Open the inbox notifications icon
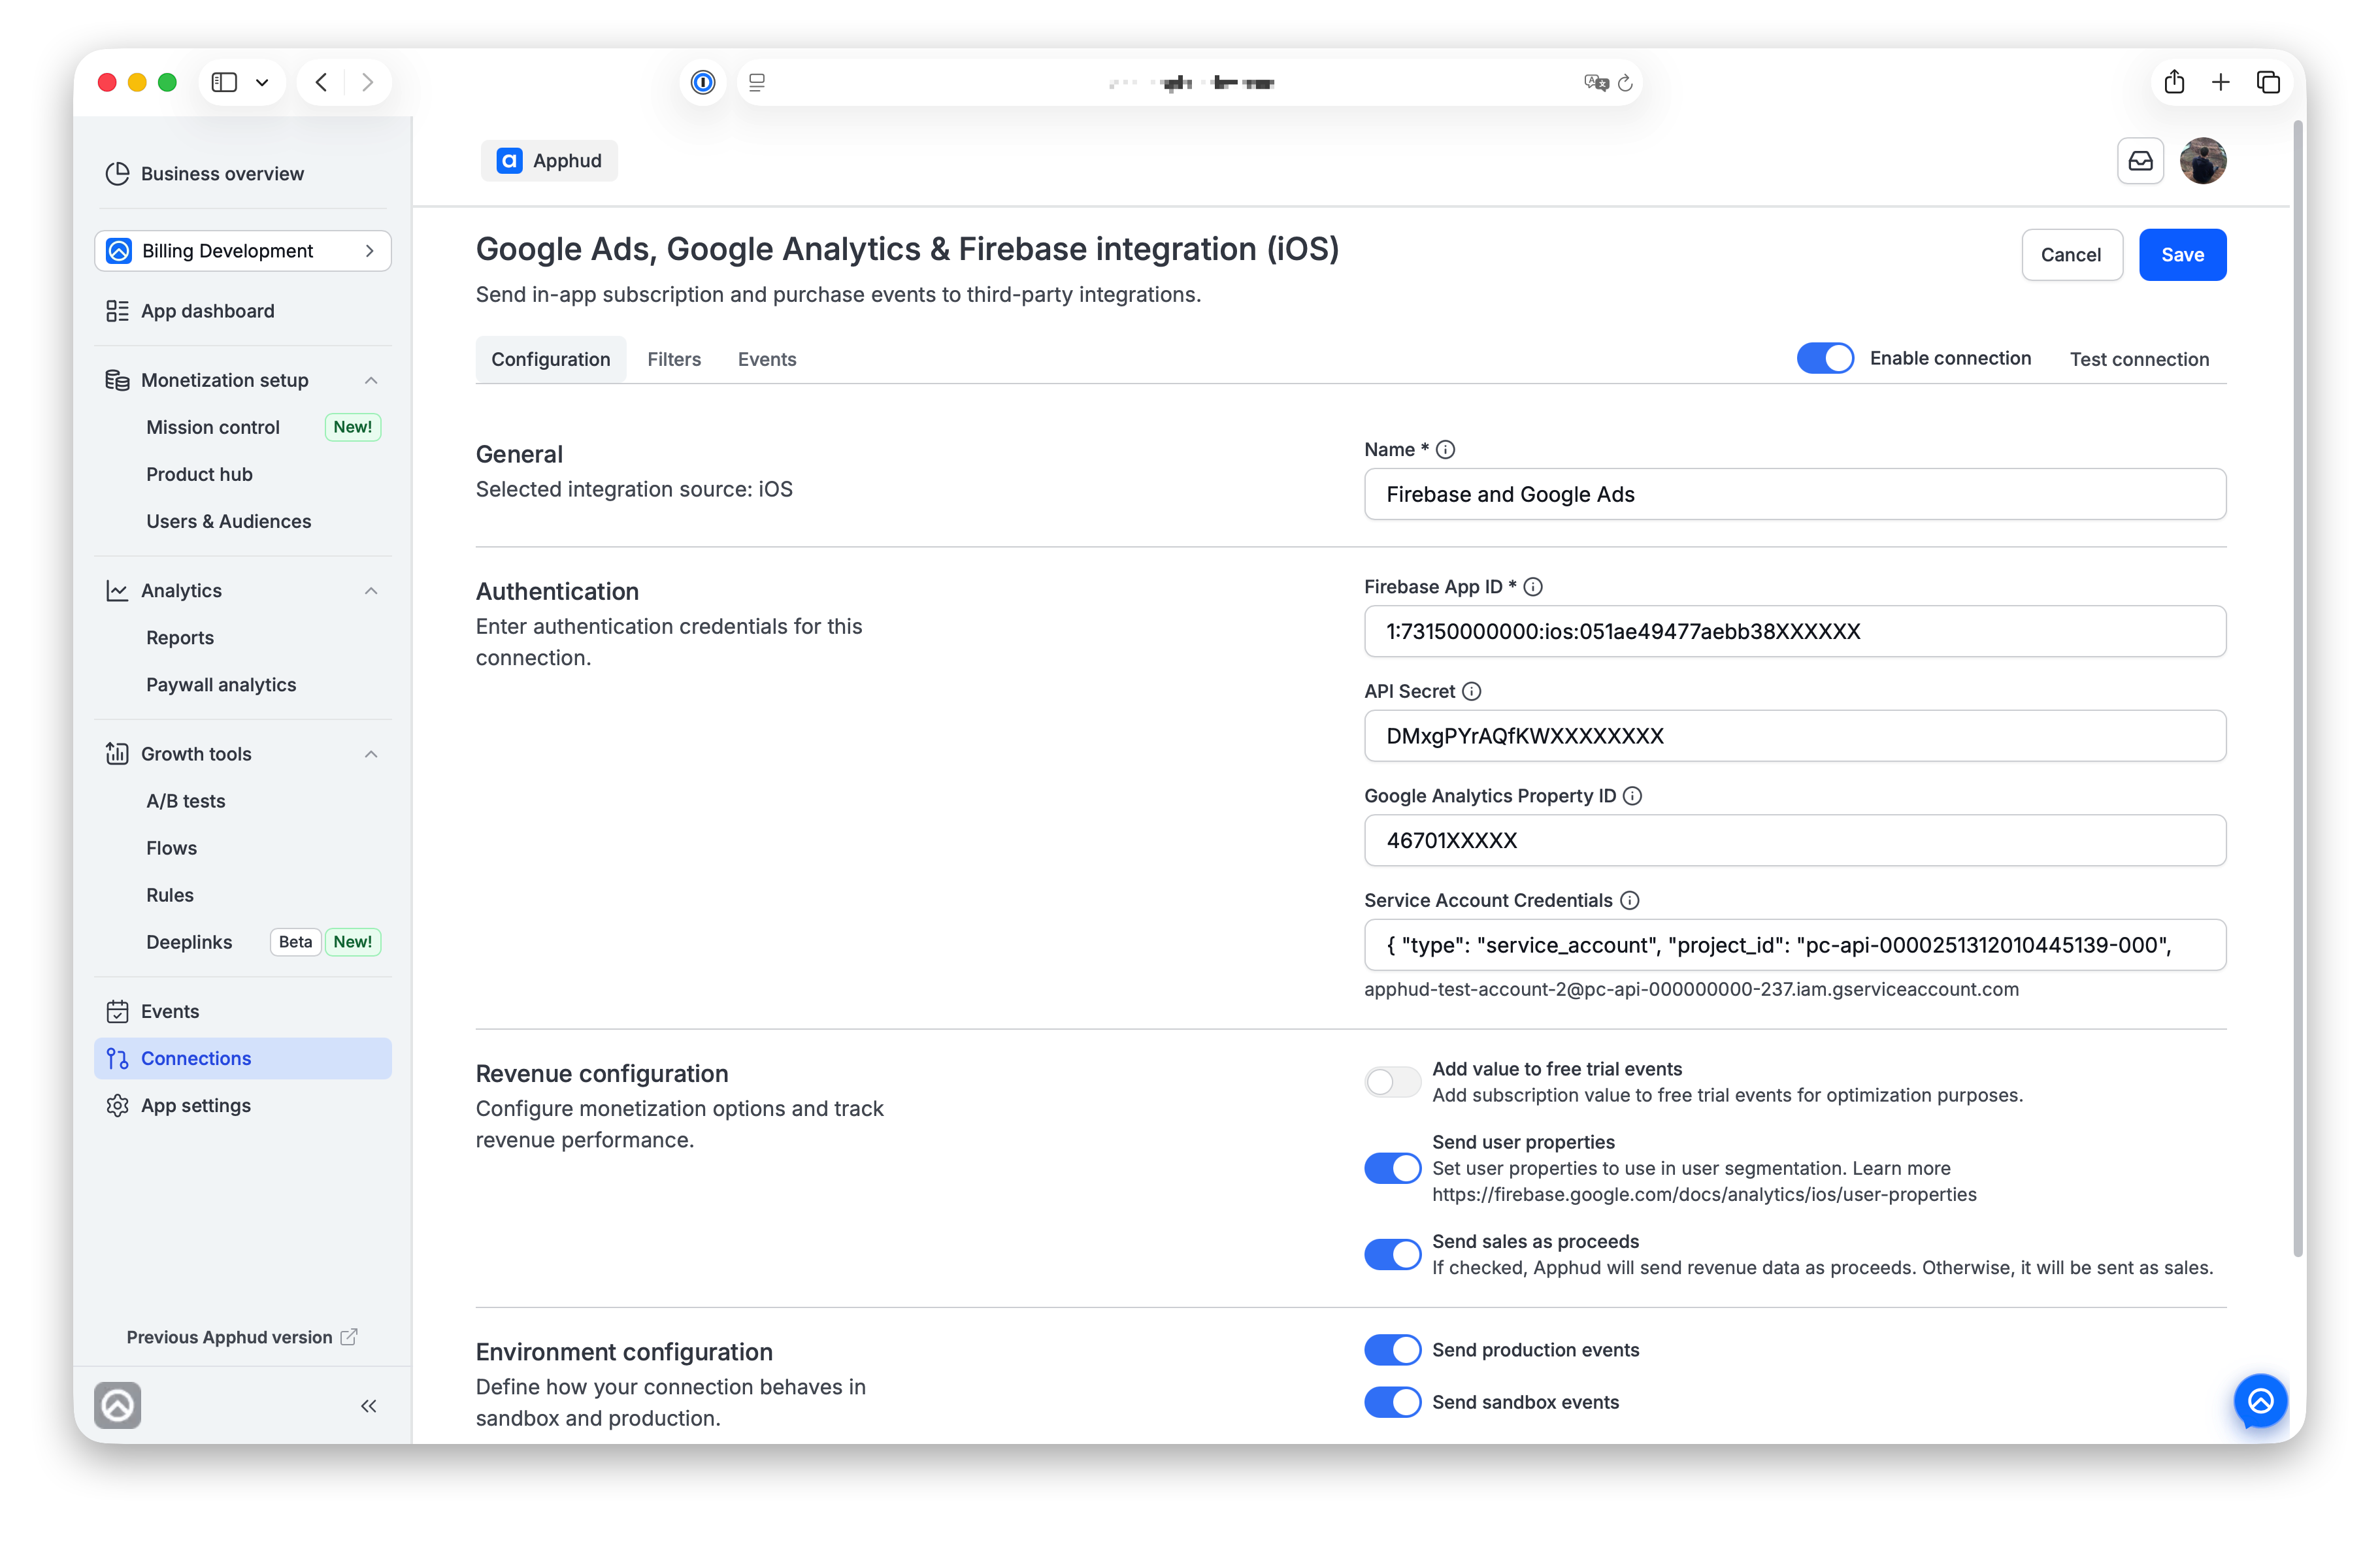The image size is (2380, 1542). click(x=2141, y=161)
